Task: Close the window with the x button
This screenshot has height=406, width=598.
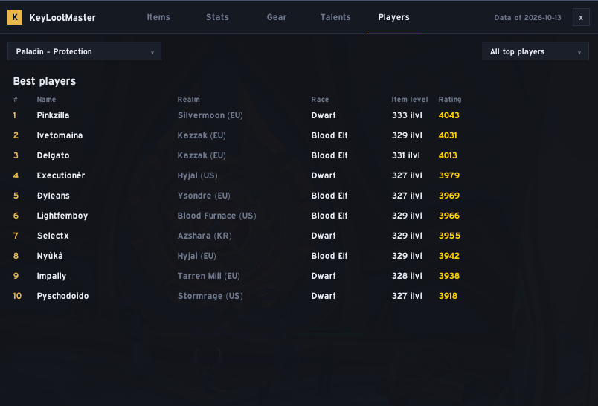Action: pos(581,18)
